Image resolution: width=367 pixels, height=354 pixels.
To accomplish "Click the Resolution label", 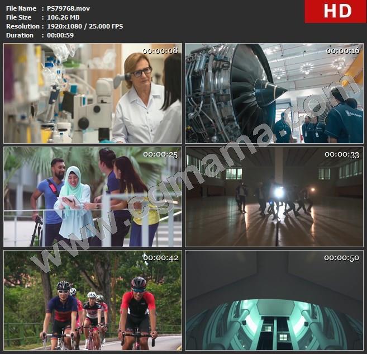I will pyautogui.click(x=23, y=26).
